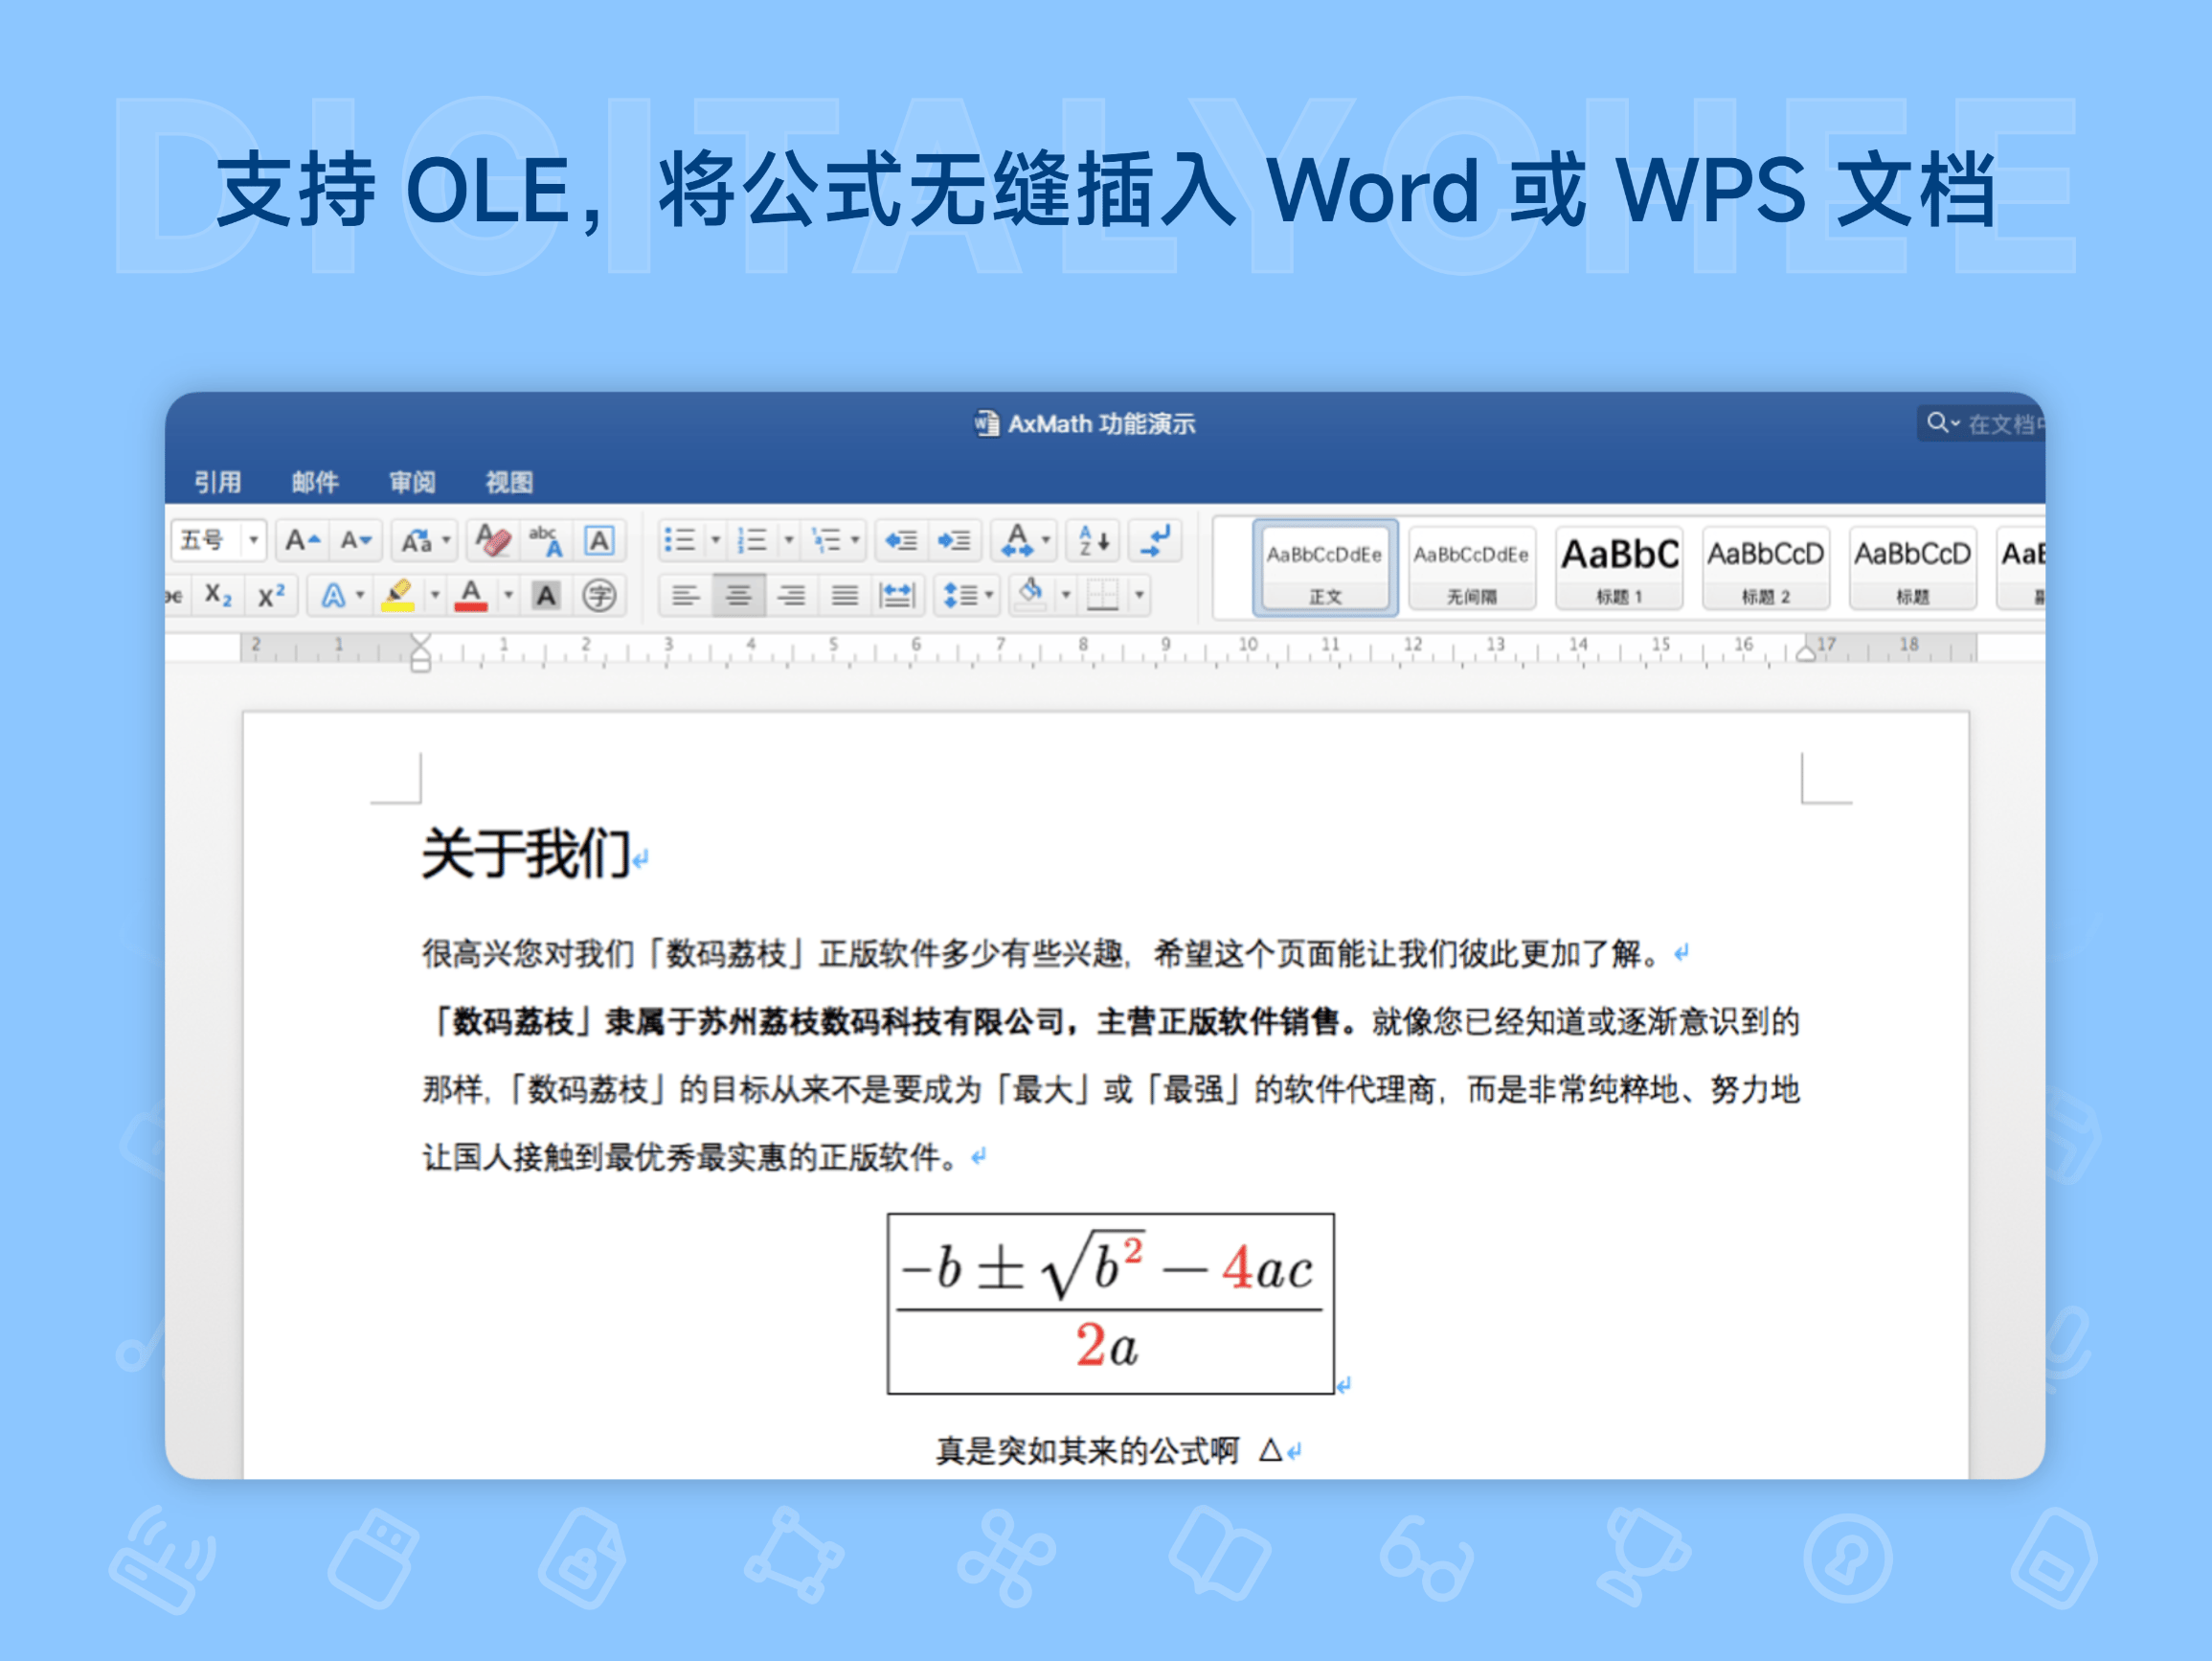Click the sort A-Z icon

[1091, 541]
